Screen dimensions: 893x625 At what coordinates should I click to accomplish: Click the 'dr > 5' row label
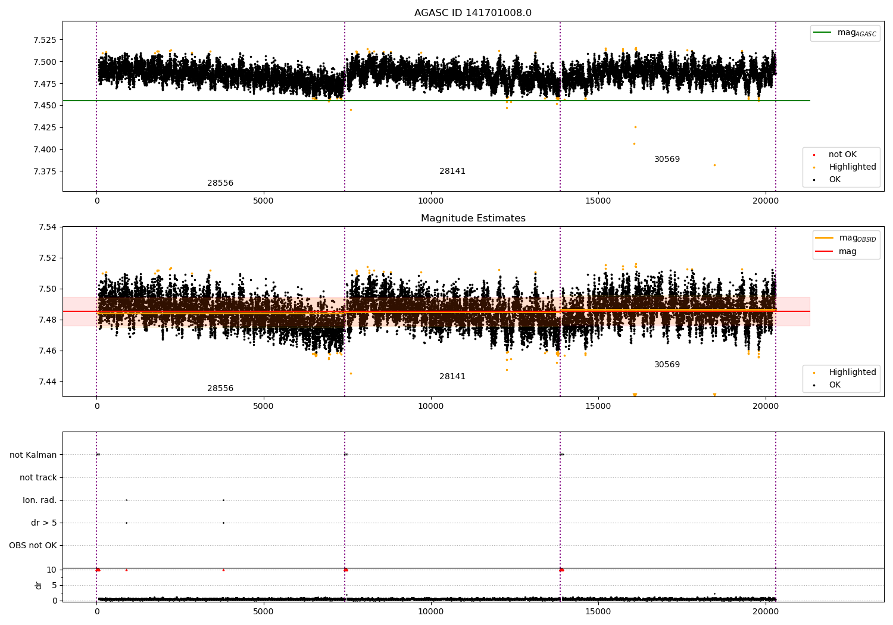point(44,523)
